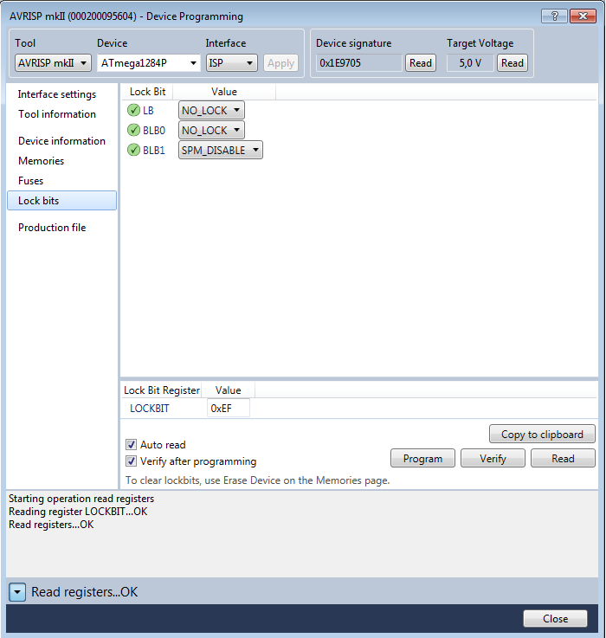Click the green check icon next to LB
Image resolution: width=606 pixels, height=638 pixels.
[x=133, y=110]
